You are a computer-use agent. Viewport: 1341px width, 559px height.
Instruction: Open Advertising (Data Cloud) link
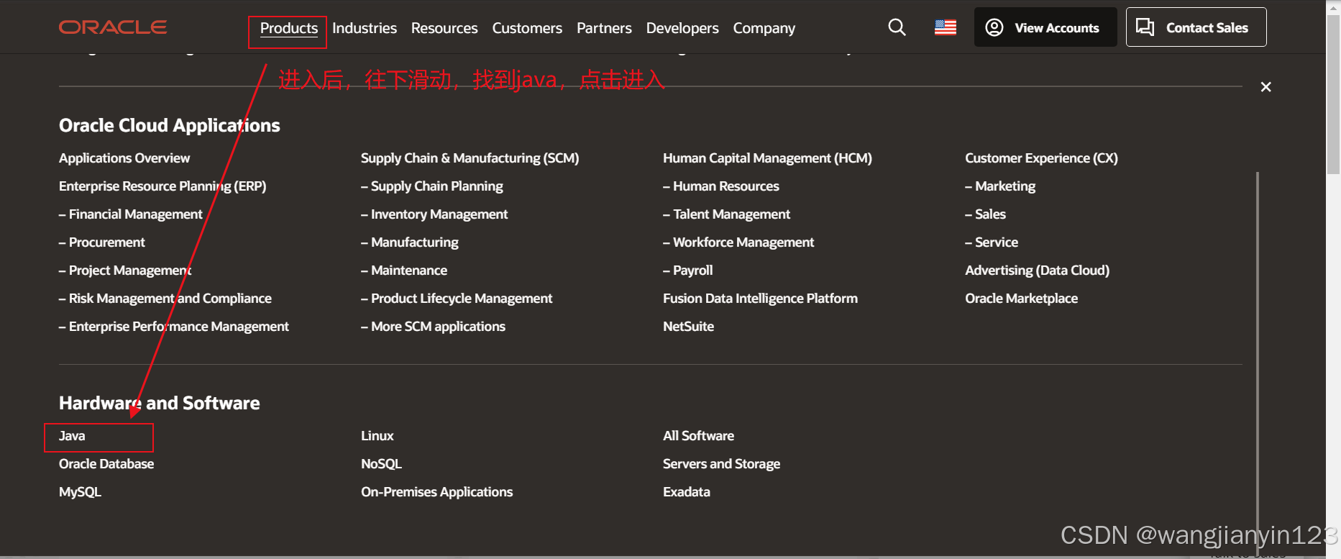[x=1037, y=271]
